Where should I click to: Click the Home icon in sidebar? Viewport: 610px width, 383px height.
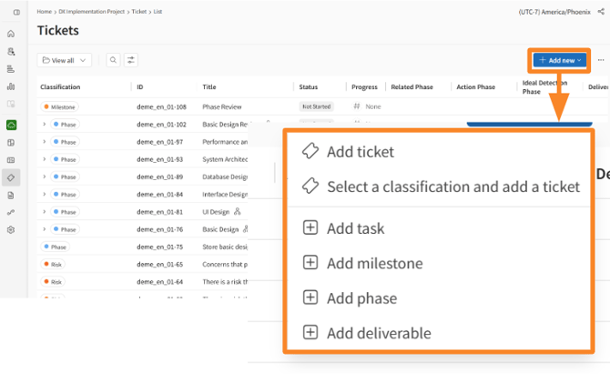(x=11, y=34)
